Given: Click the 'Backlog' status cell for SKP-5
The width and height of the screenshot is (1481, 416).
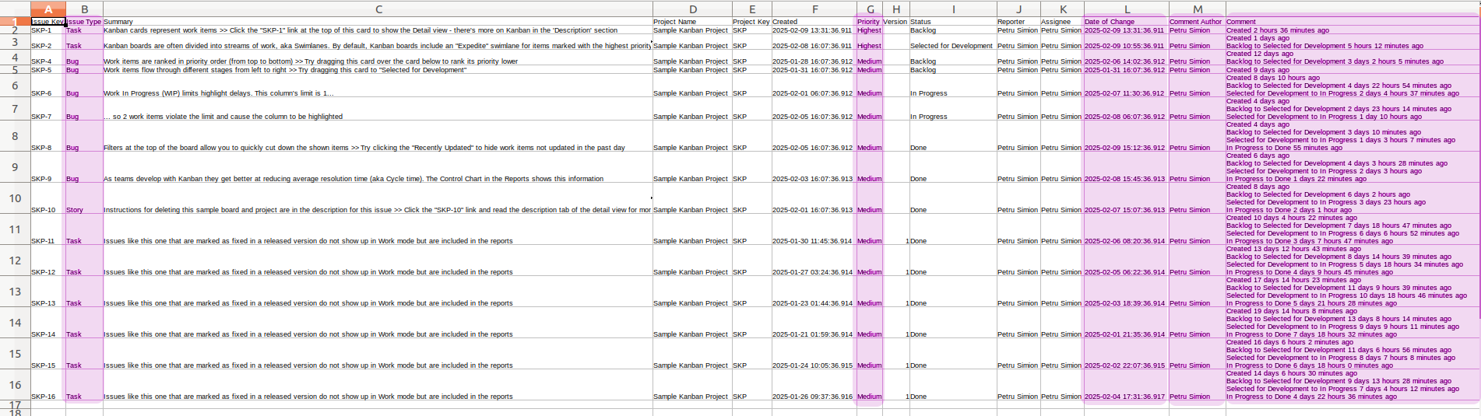Looking at the screenshot, I should (x=952, y=70).
